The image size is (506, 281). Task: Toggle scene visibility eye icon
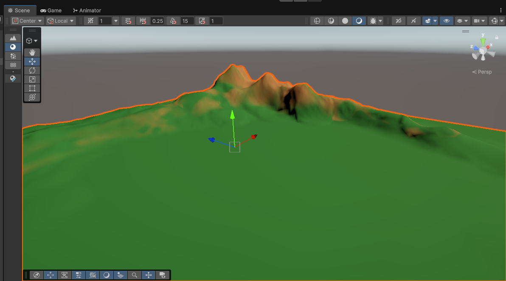point(446,21)
